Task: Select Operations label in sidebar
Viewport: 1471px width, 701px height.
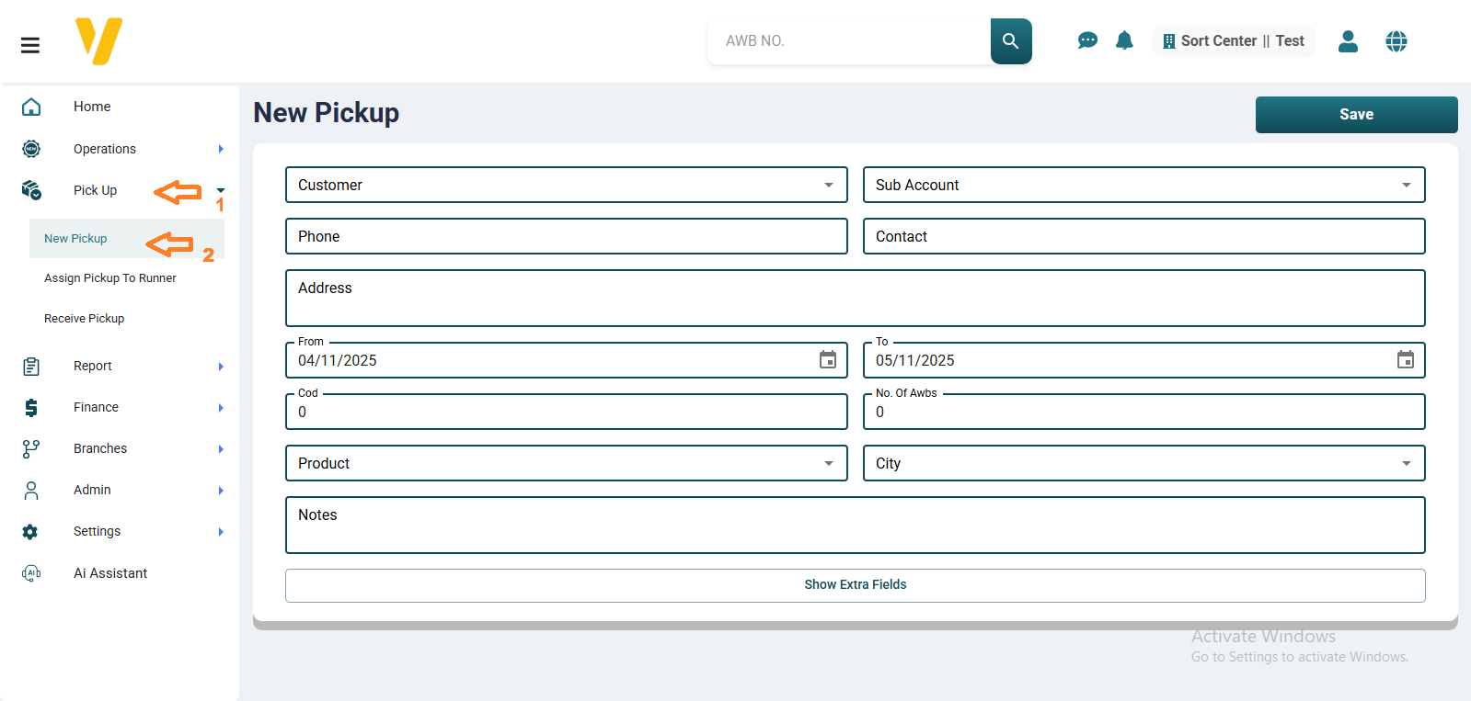Action: [105, 149]
